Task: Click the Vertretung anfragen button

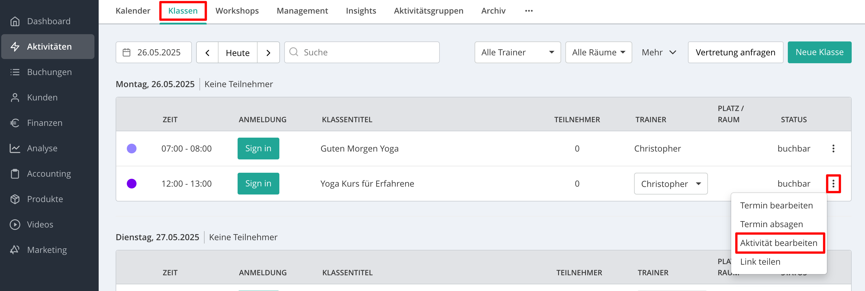Action: click(x=735, y=52)
